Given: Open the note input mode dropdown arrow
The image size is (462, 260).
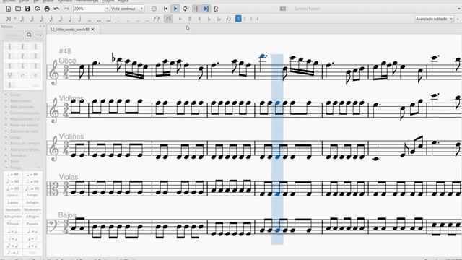Looking at the screenshot, I should pos(14,19).
